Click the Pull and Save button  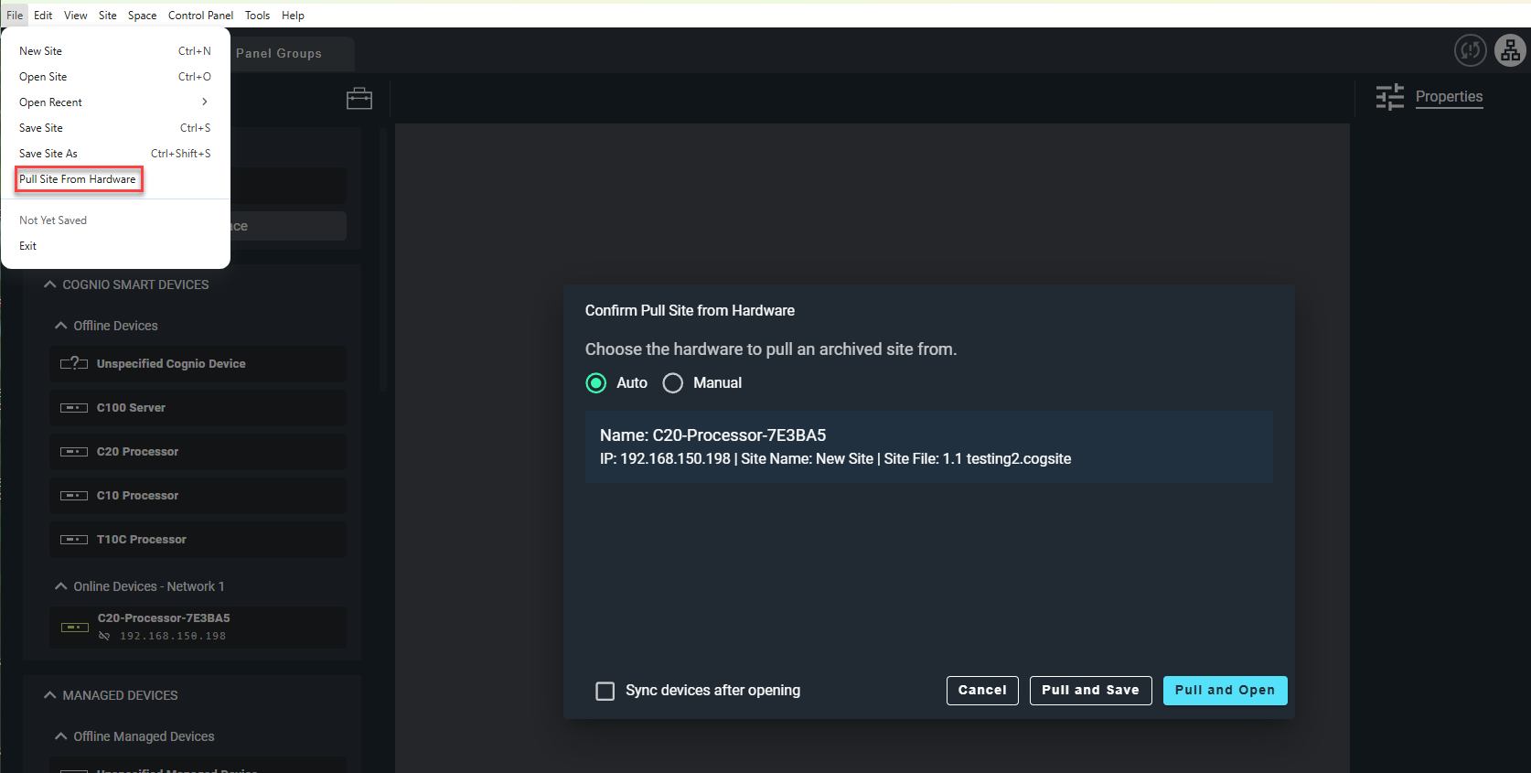coord(1090,691)
